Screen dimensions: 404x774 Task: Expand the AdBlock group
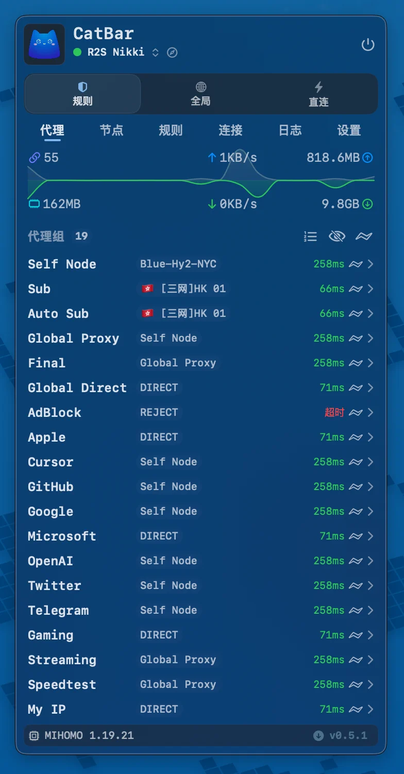tap(371, 413)
